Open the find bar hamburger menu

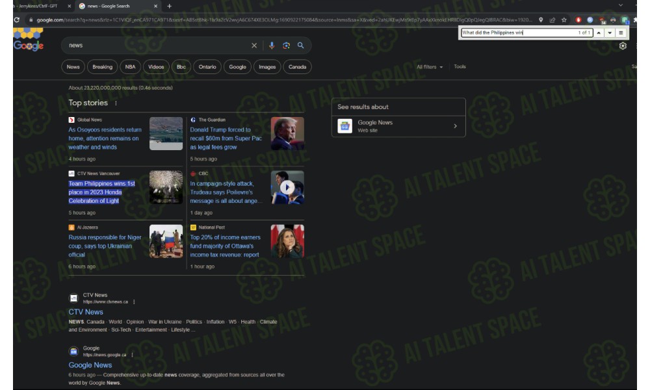point(621,32)
